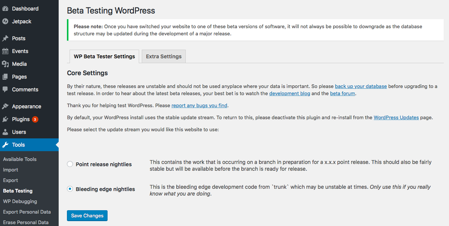
Task: Select Bleeding edge nightlies radio button
Action: pos(70,189)
